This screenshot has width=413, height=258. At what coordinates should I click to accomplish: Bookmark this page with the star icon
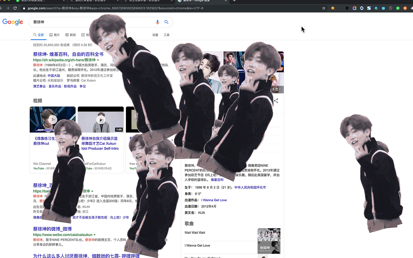(x=324, y=8)
